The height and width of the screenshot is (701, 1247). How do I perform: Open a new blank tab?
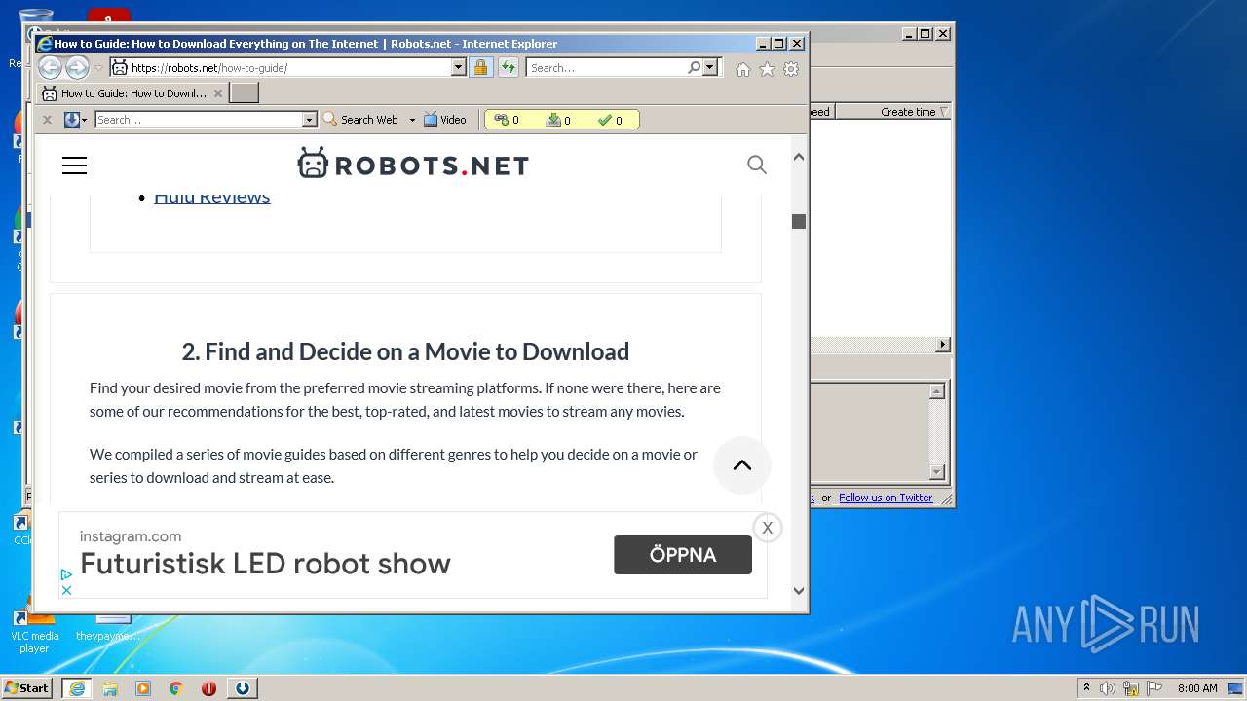coord(244,93)
